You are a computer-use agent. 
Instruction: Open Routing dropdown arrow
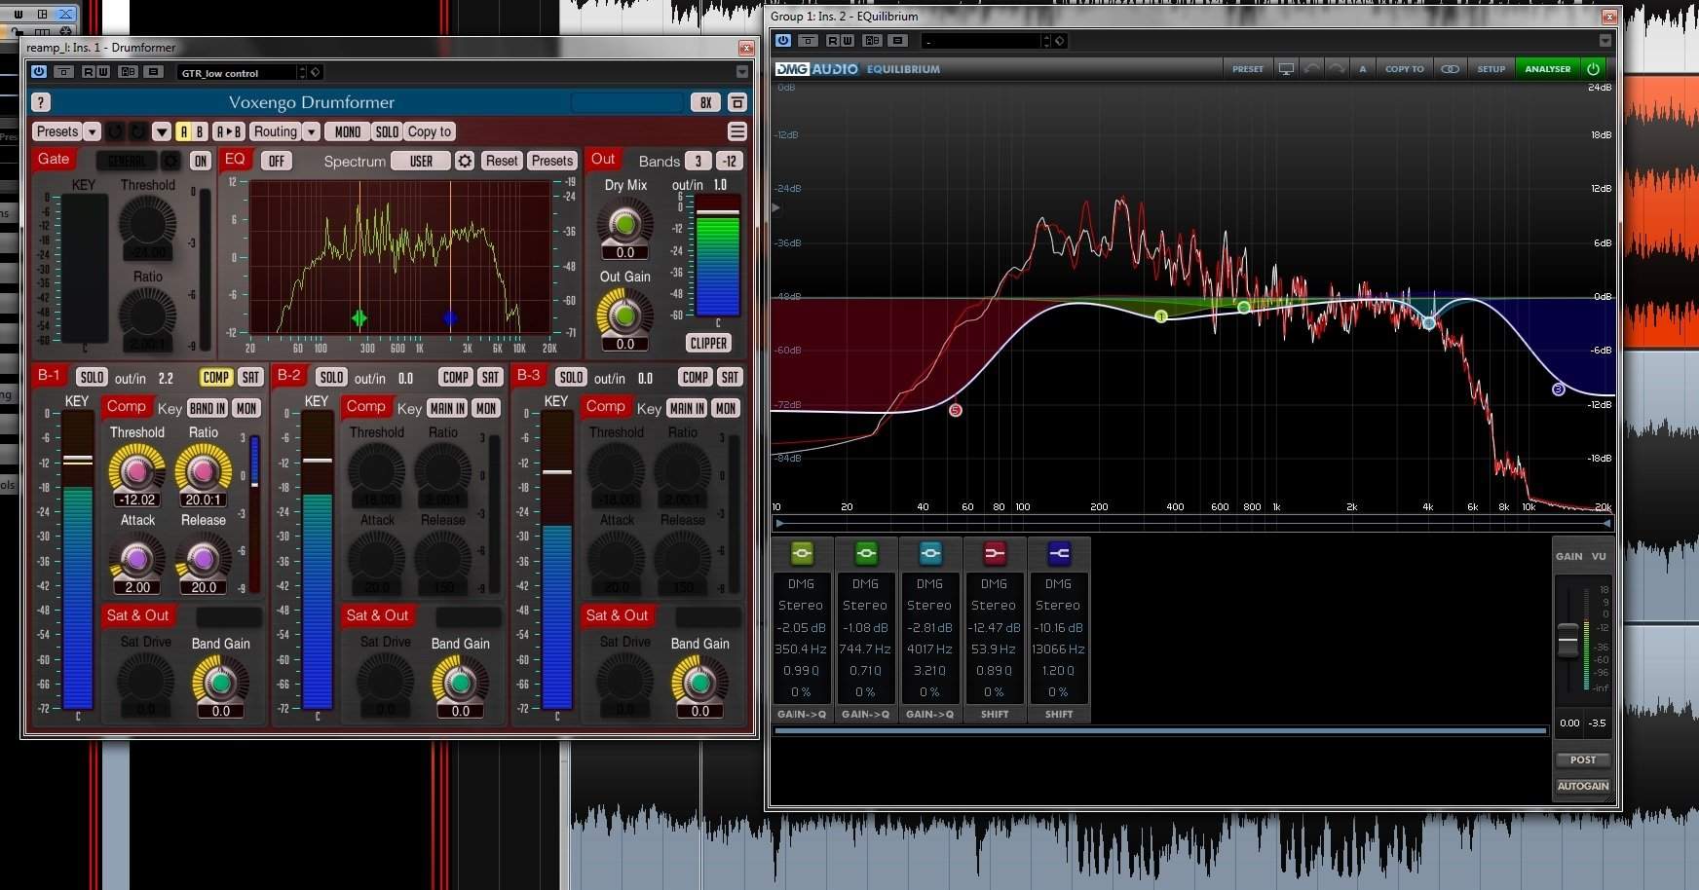tap(311, 131)
